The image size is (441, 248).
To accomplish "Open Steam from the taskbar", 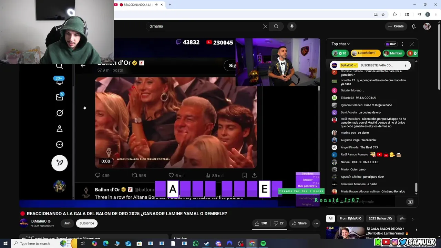I will click(207, 244).
